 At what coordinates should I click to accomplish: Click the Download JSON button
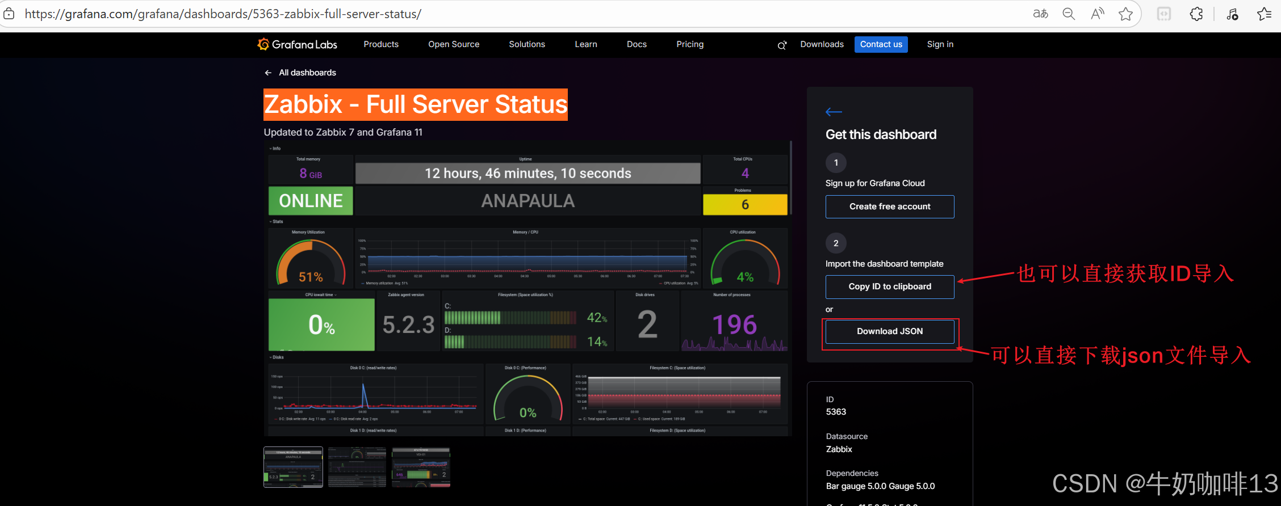[890, 331]
